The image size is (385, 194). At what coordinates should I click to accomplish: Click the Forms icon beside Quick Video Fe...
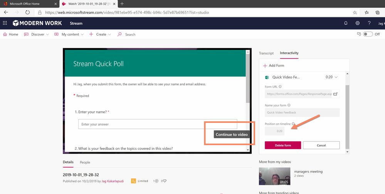[267, 77]
